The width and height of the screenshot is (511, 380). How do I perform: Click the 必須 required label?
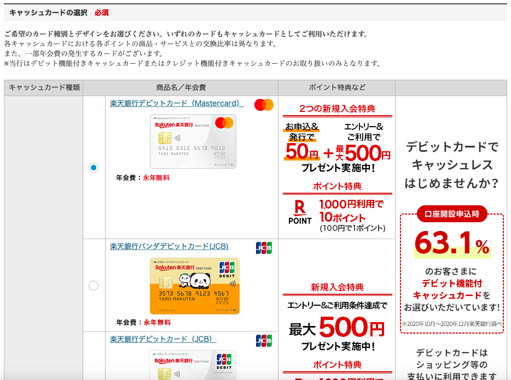pos(102,13)
